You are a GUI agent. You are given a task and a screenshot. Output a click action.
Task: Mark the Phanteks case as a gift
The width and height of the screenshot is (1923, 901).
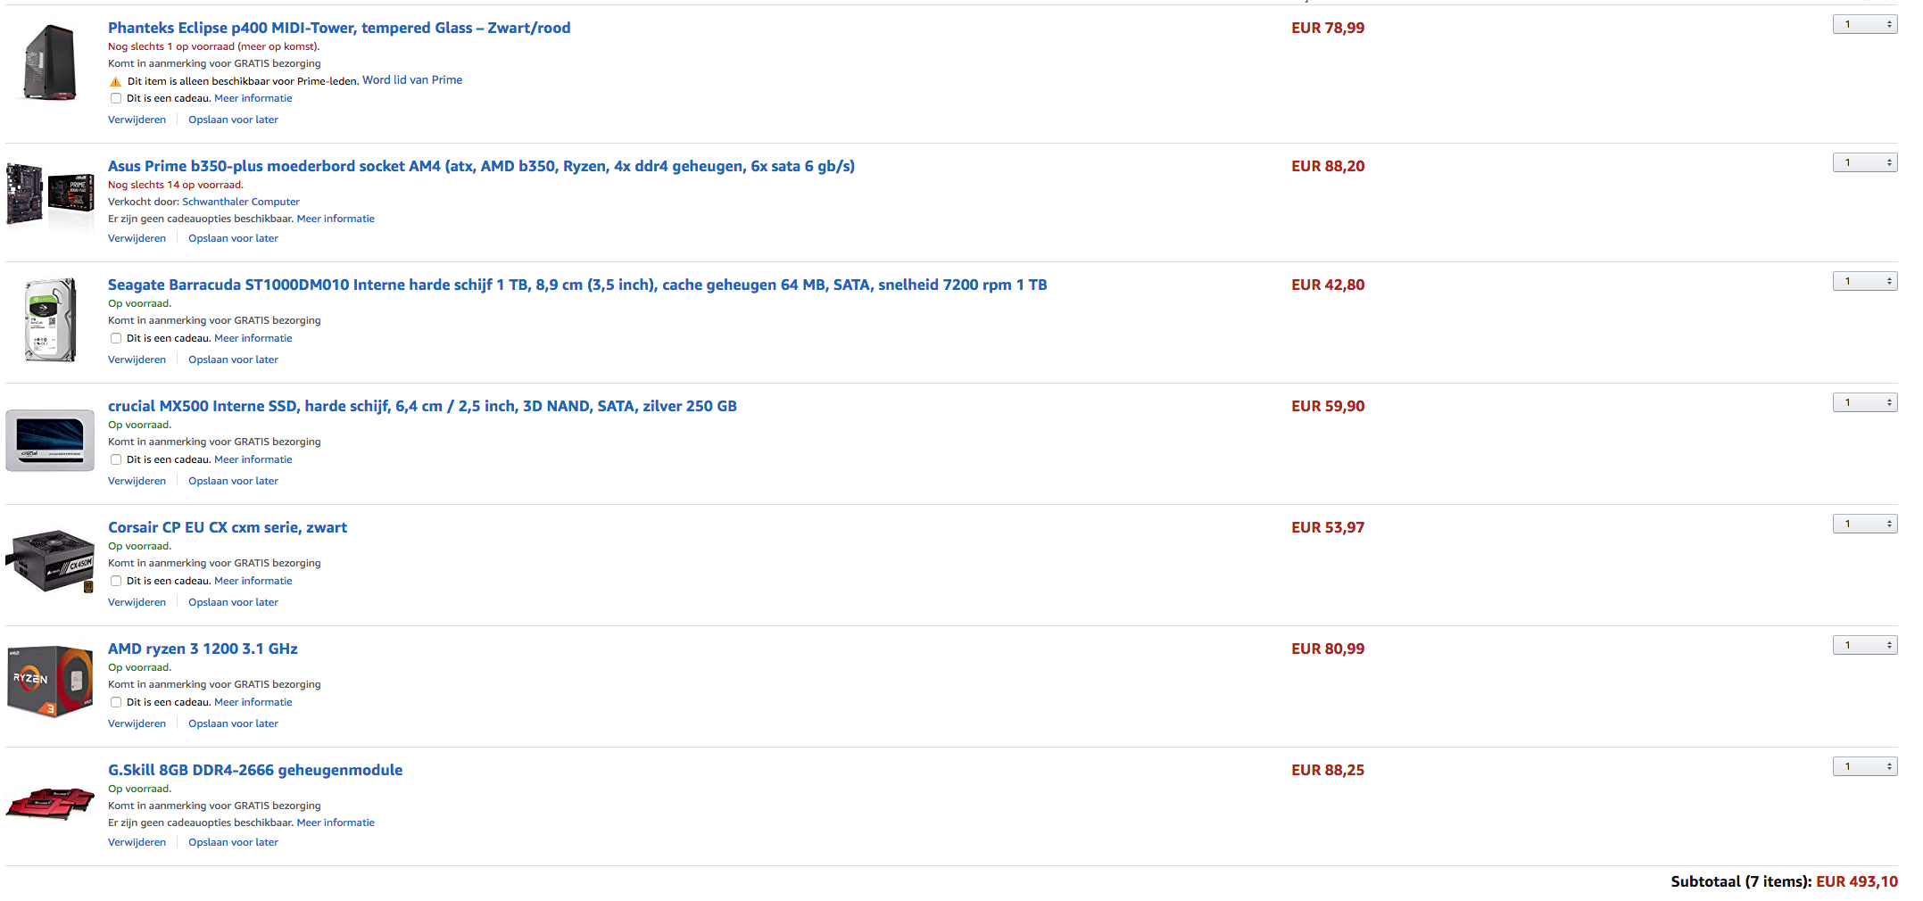[116, 99]
